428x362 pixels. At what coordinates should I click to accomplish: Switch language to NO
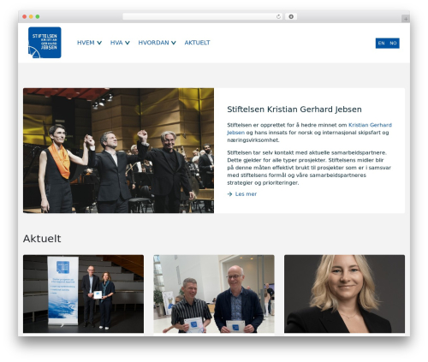click(x=393, y=43)
